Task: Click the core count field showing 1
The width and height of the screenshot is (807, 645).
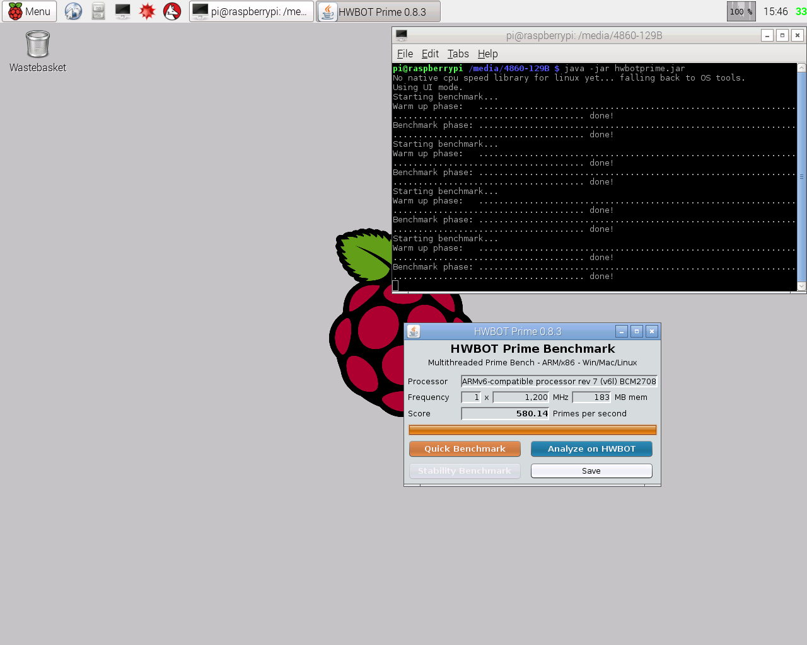Action: click(471, 397)
